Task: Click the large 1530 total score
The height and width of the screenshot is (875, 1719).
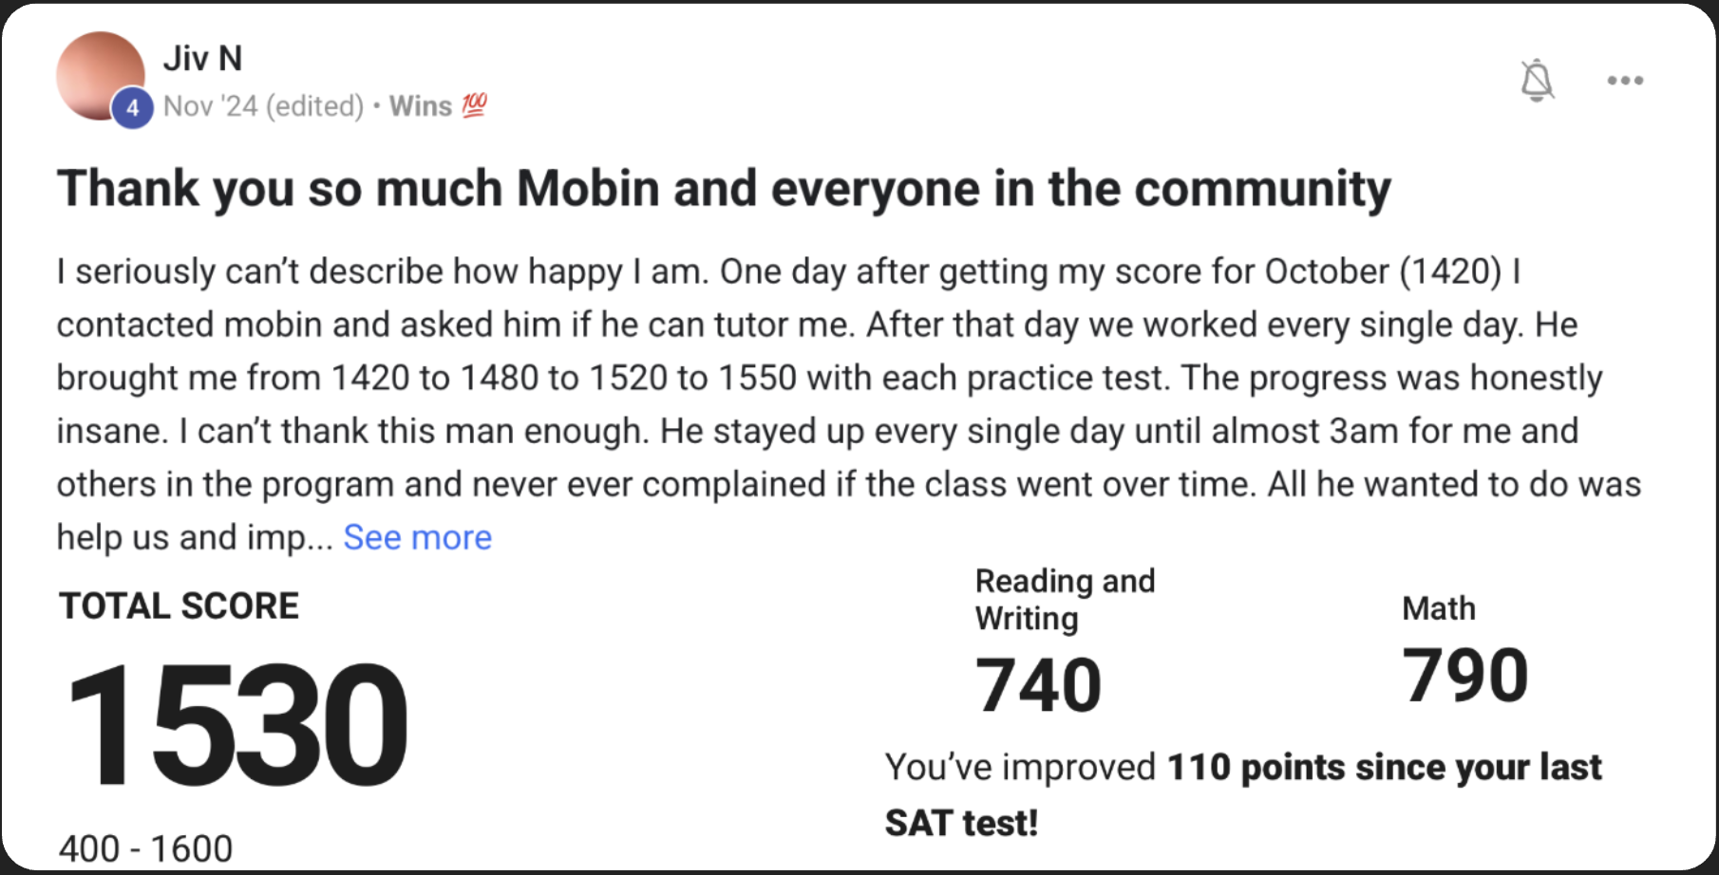Action: 236,726
